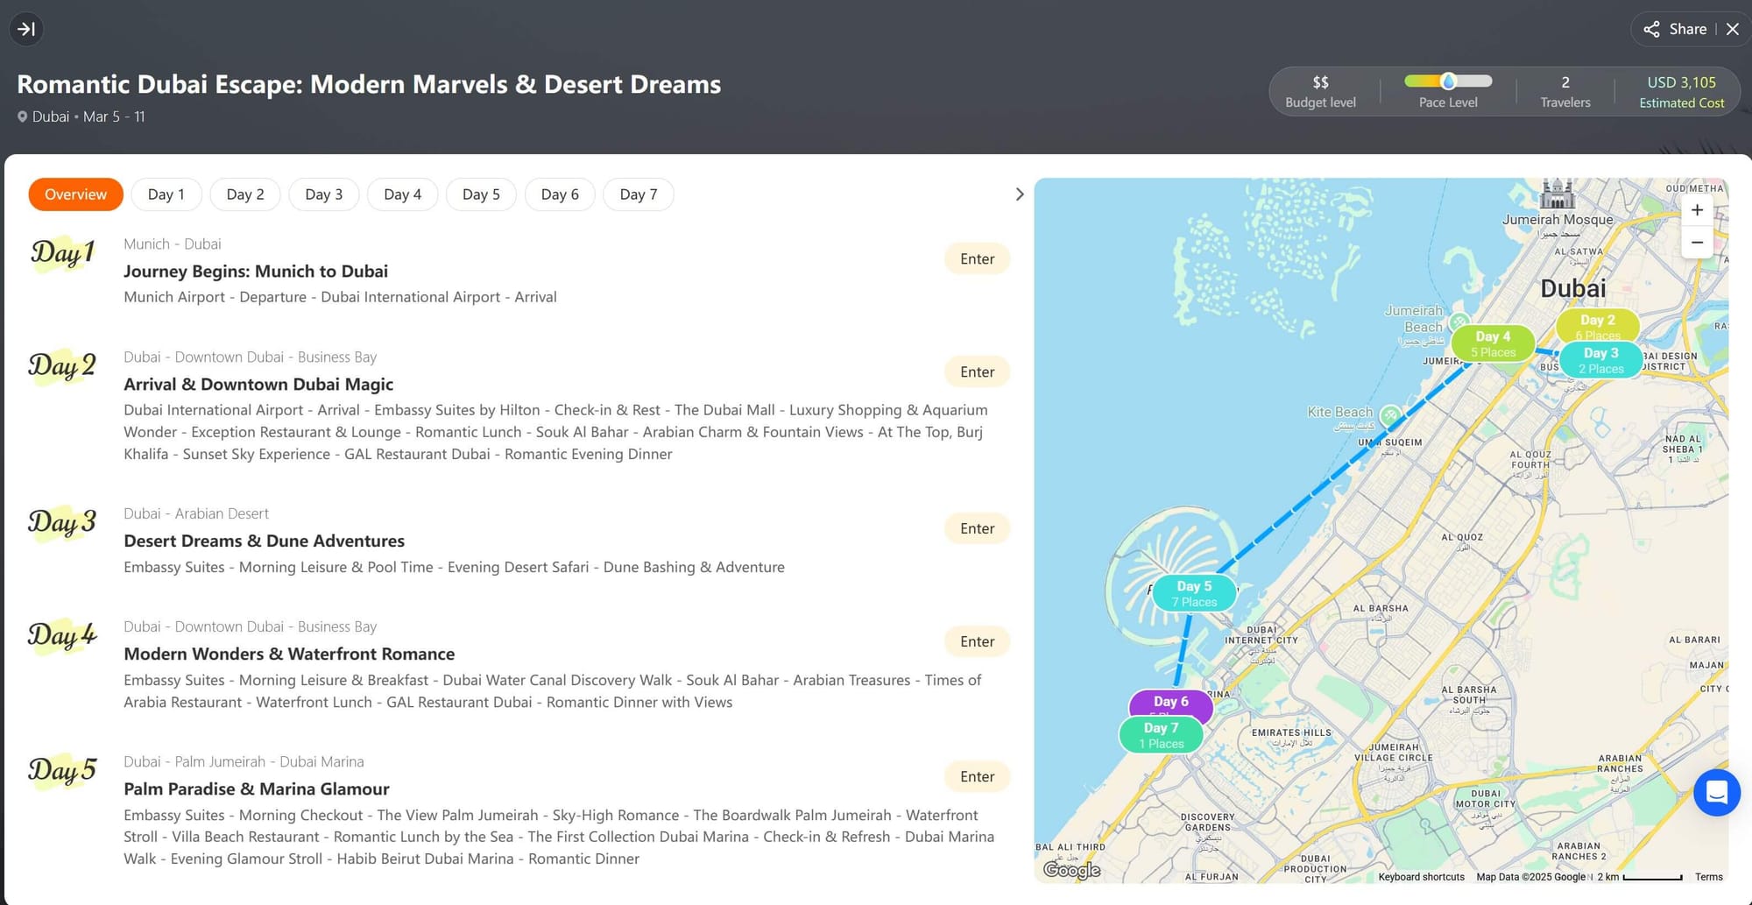Viewport: 1752px width, 905px height.
Task: Adjust the Pace Level slider
Action: [x=1448, y=81]
